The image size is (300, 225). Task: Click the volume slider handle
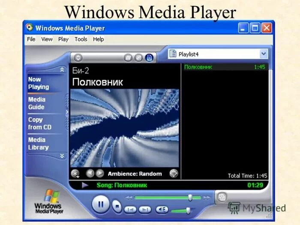click(188, 211)
